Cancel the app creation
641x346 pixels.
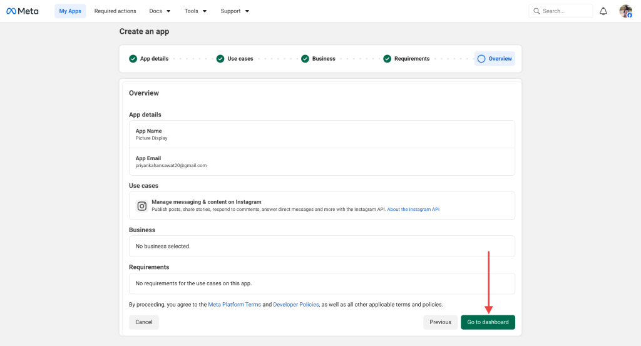144,322
